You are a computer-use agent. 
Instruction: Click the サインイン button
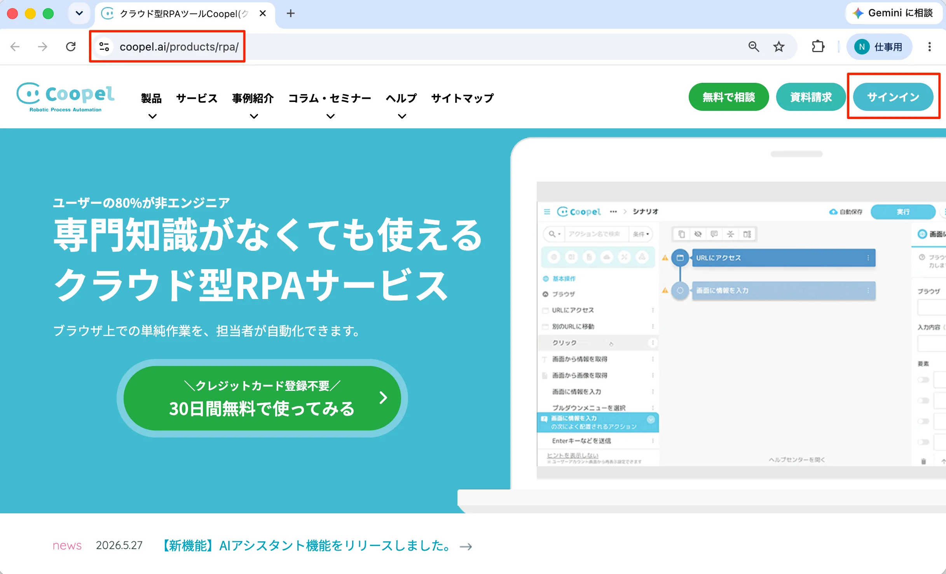tap(893, 97)
